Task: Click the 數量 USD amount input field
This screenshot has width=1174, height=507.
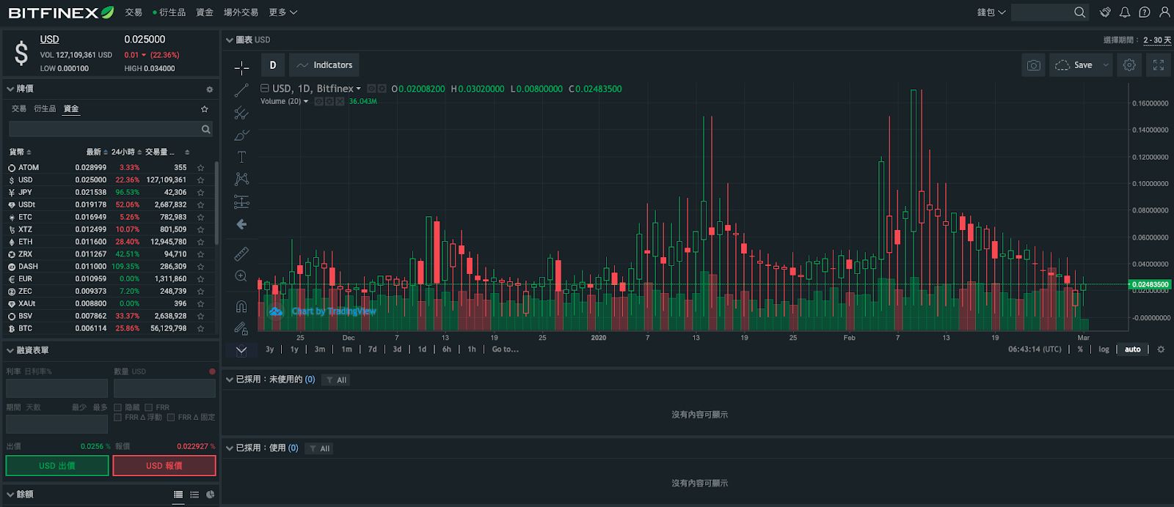Action: (164, 388)
